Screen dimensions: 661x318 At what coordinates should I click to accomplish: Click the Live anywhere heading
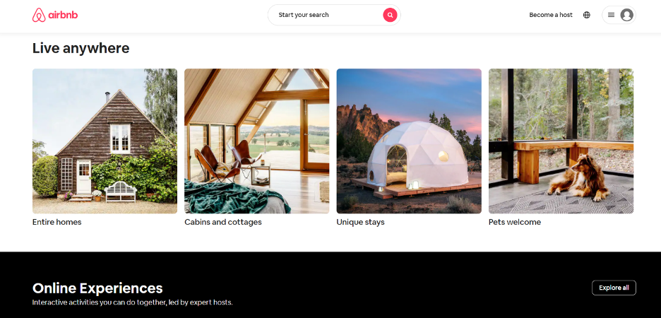tap(81, 48)
